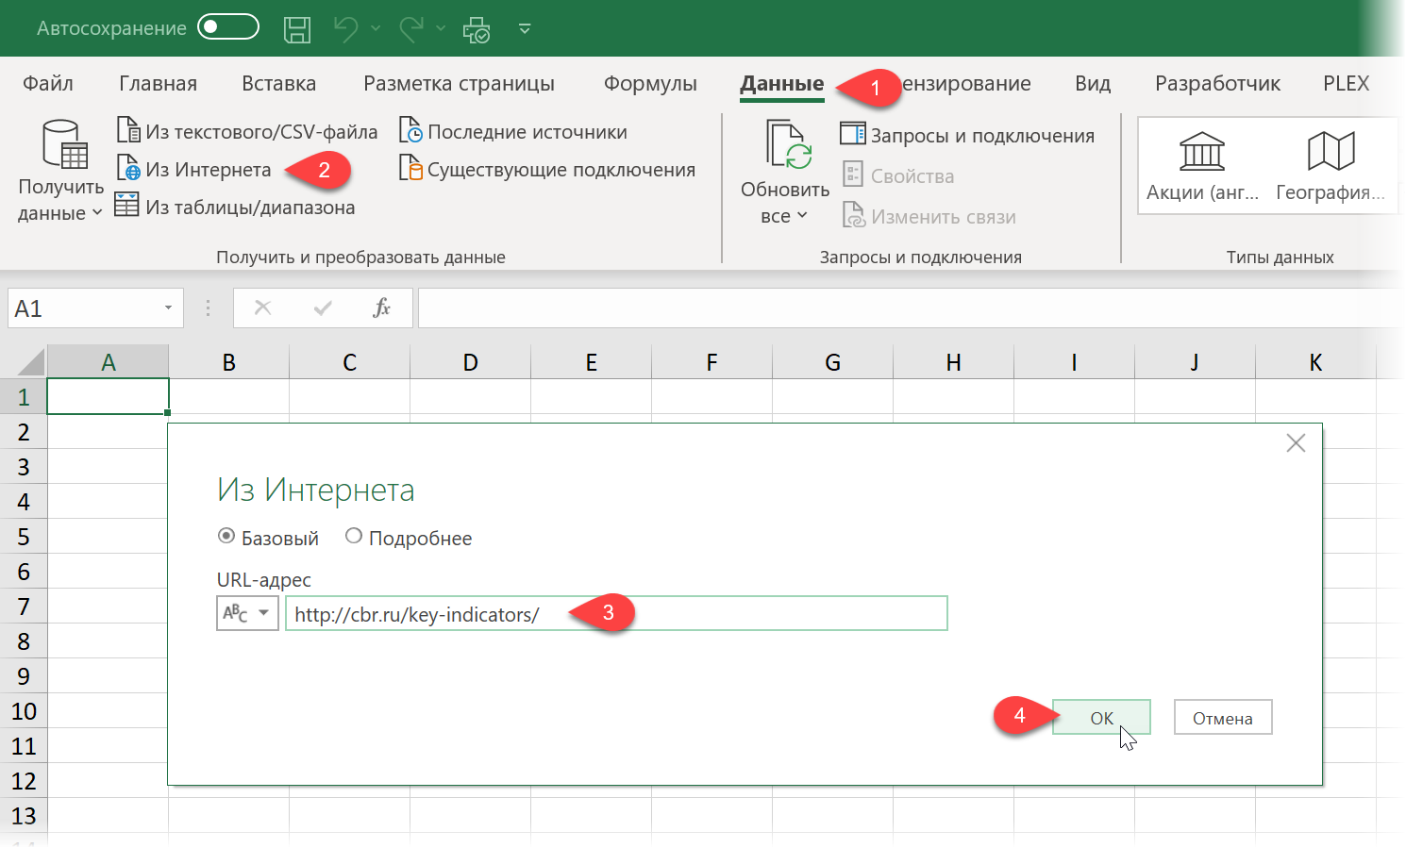Open the Файл tab
The image size is (1406, 848).
[48, 83]
